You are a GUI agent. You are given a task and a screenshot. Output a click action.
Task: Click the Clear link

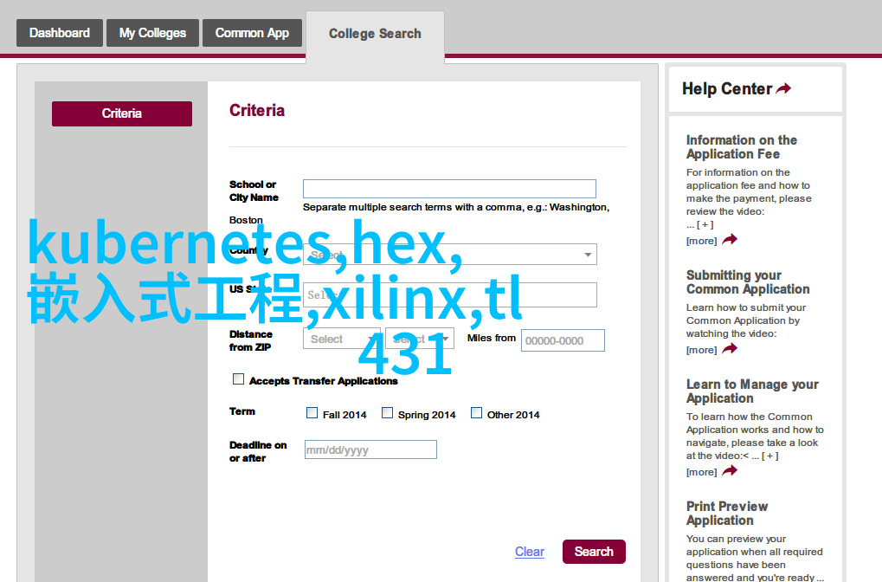(530, 552)
